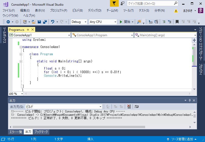Open the ソリューション エクスプローラー side tab
205x142 pixels.
[201, 44]
